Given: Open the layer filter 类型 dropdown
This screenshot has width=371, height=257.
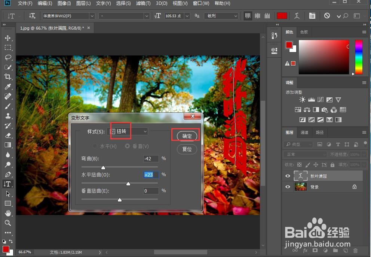Looking at the screenshot, I should click(298, 144).
